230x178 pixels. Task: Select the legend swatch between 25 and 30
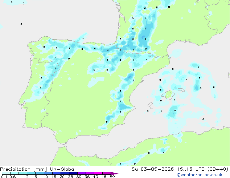click(73, 173)
